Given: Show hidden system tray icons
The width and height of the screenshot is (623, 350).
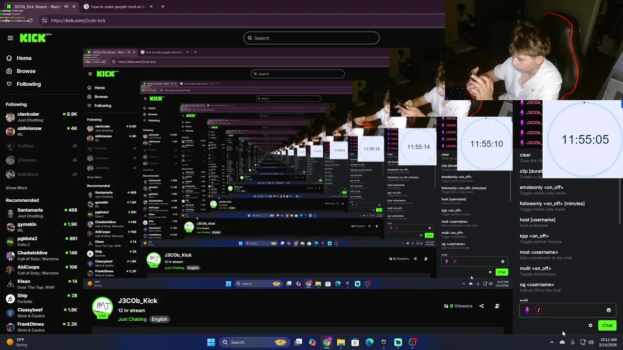Looking at the screenshot, I should coord(551,342).
